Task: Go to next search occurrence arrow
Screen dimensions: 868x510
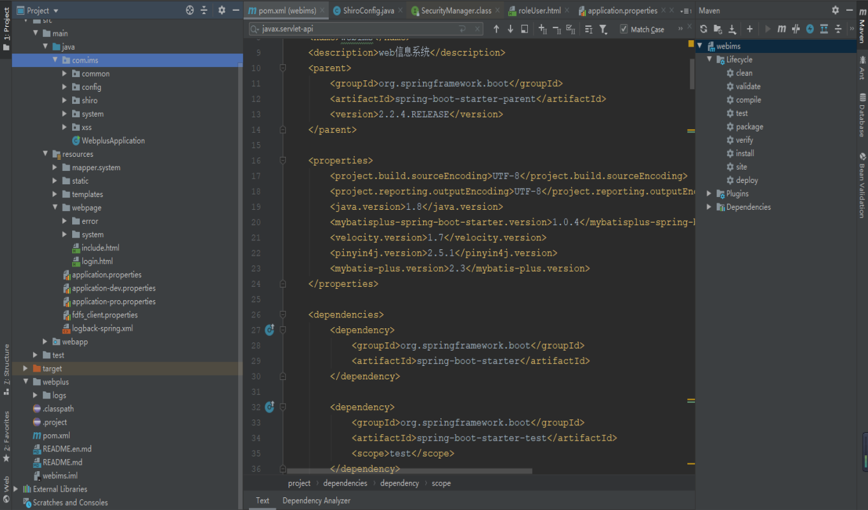Action: [510, 29]
